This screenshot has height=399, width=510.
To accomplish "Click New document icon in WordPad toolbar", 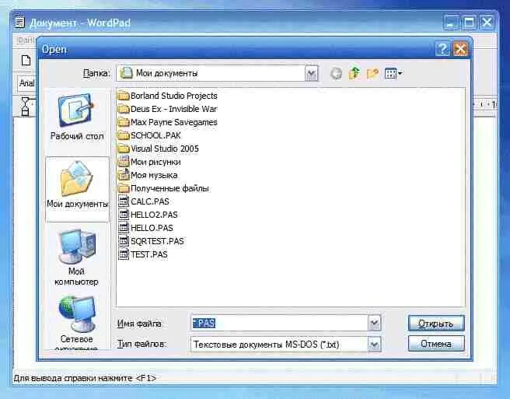I will click(x=26, y=60).
